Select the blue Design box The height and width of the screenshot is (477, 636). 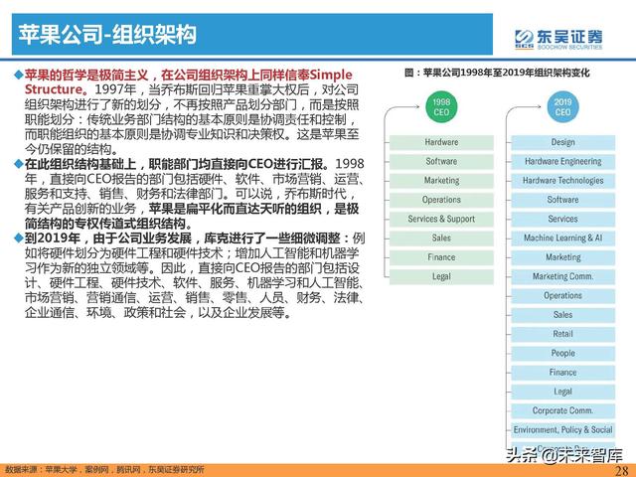[x=563, y=142]
